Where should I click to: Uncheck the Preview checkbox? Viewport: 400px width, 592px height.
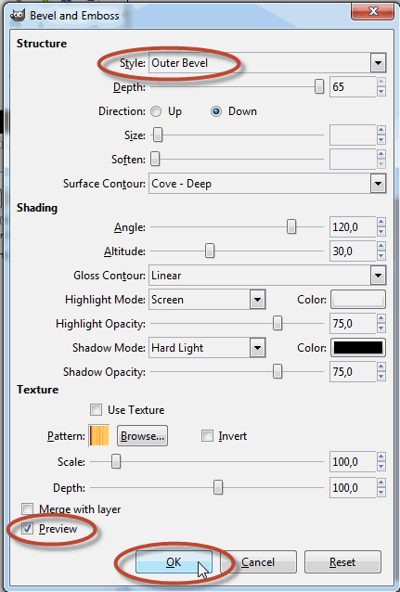click(27, 529)
